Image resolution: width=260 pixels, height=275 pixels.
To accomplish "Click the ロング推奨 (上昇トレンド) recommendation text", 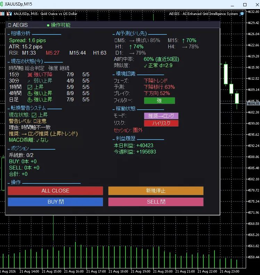I will tap(53, 134).
